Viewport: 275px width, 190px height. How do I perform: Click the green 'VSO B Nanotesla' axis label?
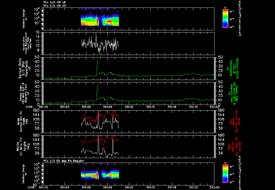point(233,68)
